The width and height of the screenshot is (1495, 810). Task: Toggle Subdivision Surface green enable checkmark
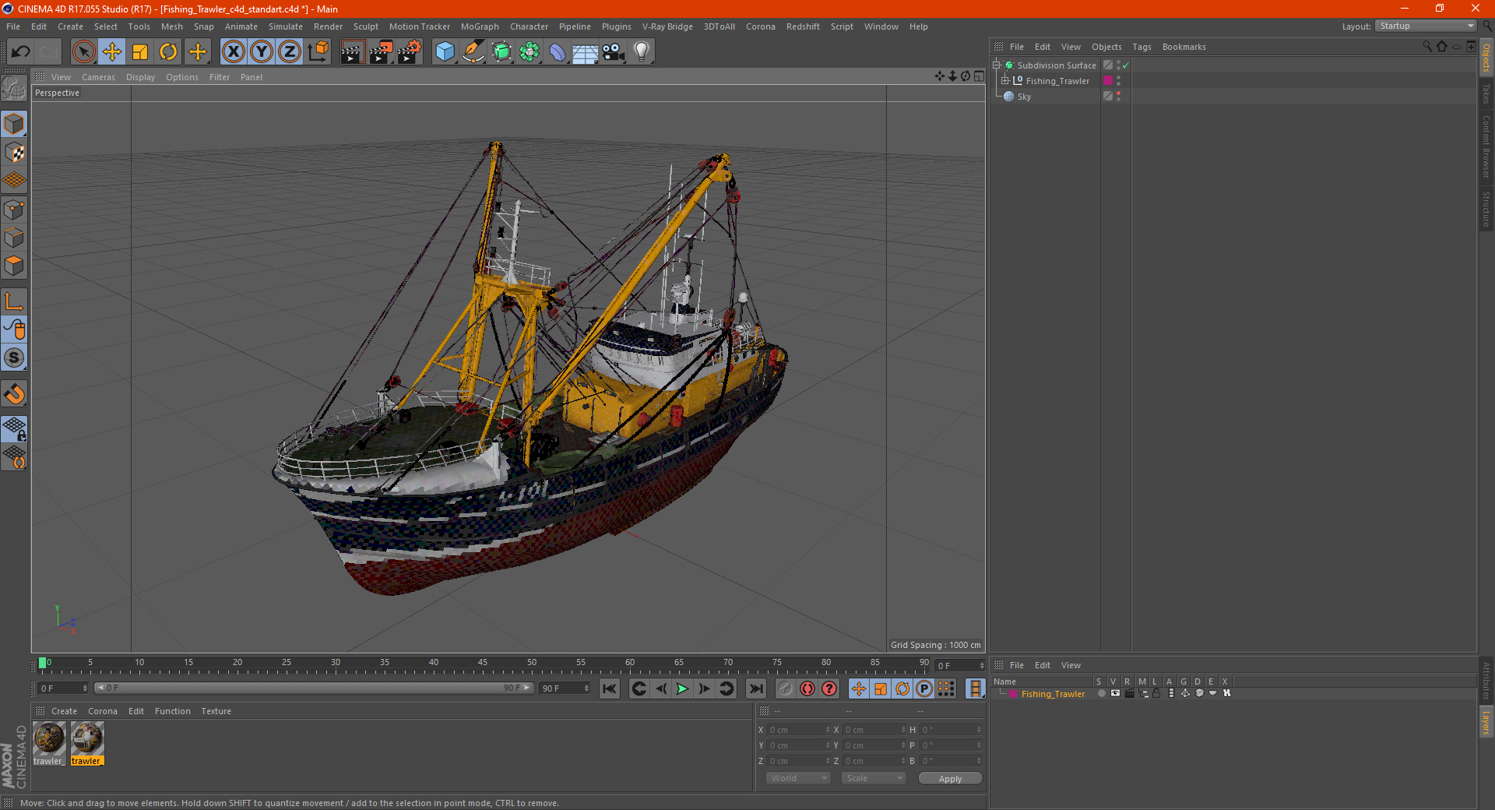coord(1126,65)
